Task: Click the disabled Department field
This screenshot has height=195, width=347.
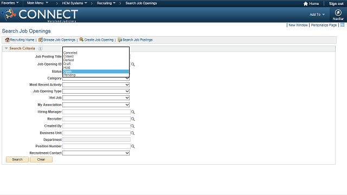Action: 97,140
